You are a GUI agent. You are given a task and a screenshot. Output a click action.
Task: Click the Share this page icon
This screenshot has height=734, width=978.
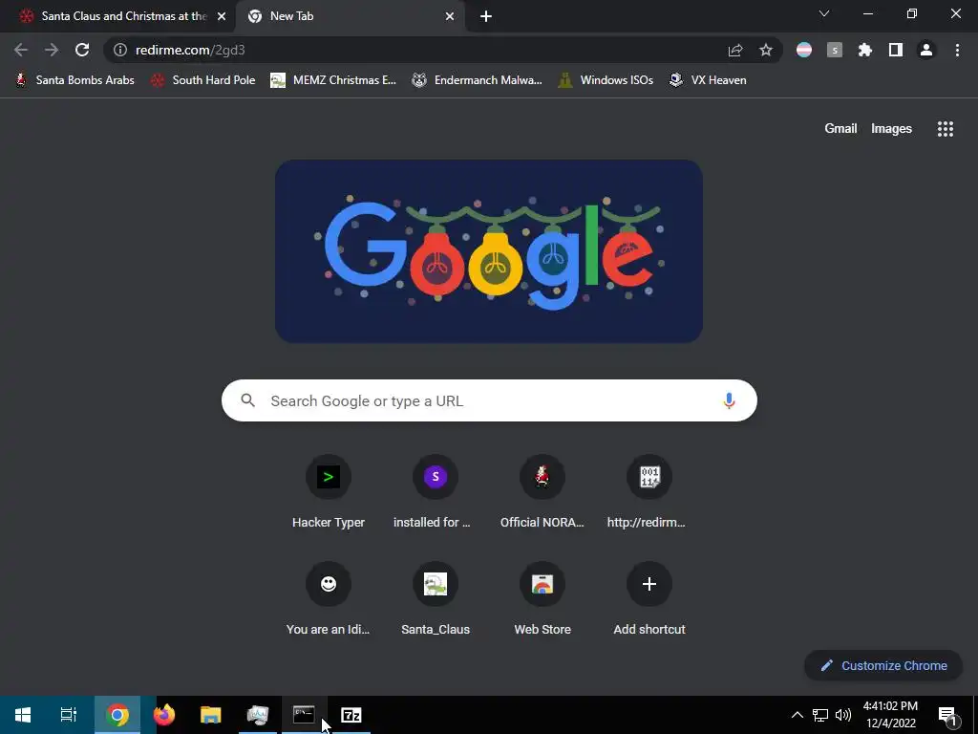(735, 50)
